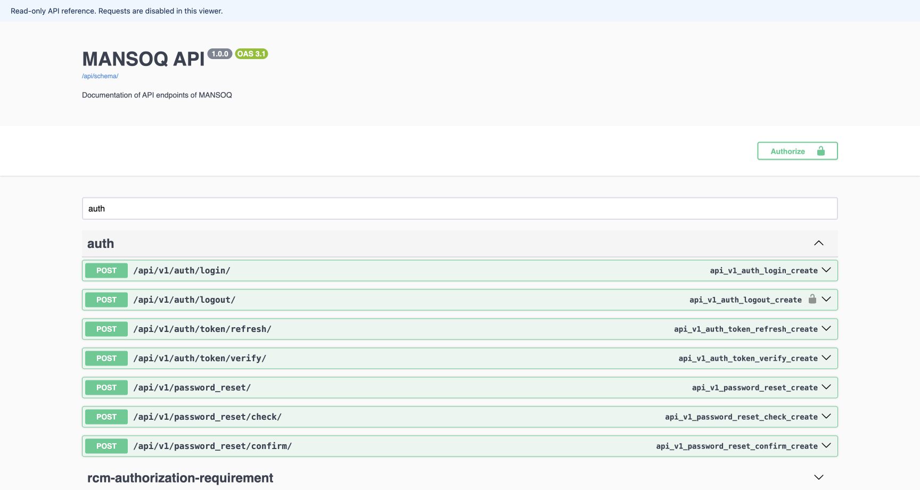
Task: Select the /api/v1/password_reset/check/ path
Action: click(x=207, y=417)
